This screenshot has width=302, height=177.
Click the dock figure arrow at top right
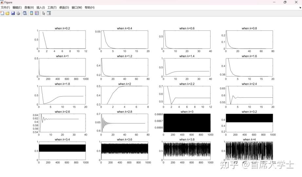[300, 8]
